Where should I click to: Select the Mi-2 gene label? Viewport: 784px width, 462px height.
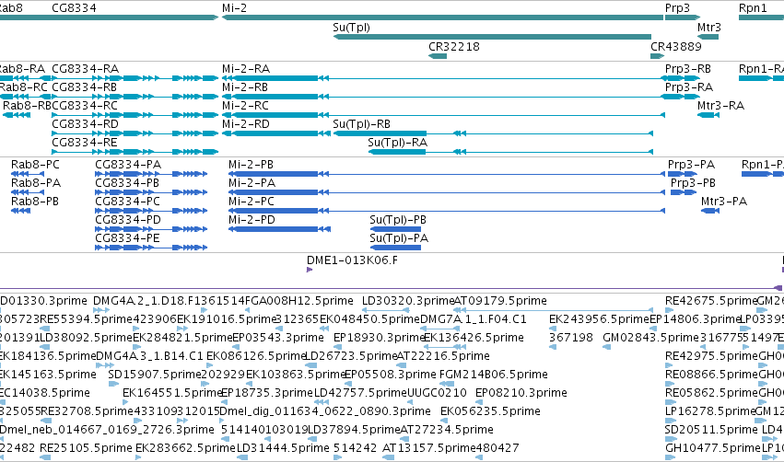click(x=234, y=8)
